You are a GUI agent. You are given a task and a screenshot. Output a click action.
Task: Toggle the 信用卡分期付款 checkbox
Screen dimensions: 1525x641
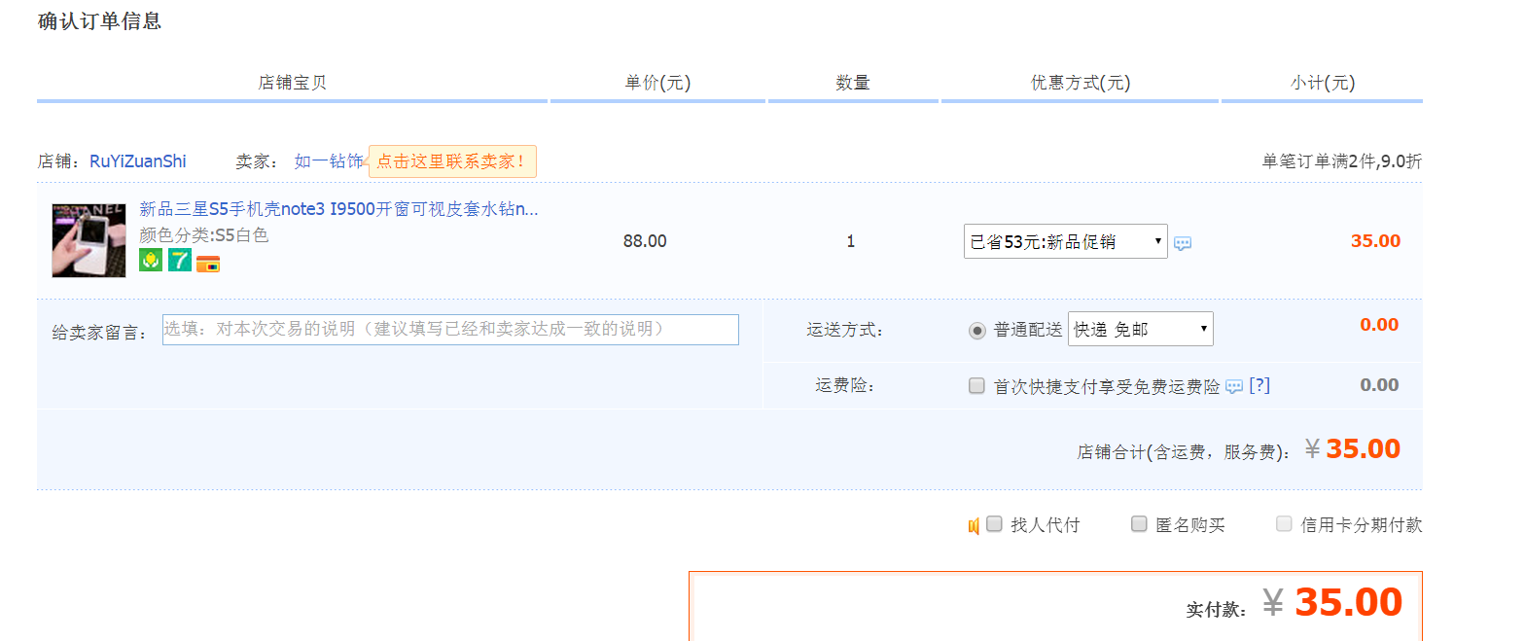point(1284,524)
